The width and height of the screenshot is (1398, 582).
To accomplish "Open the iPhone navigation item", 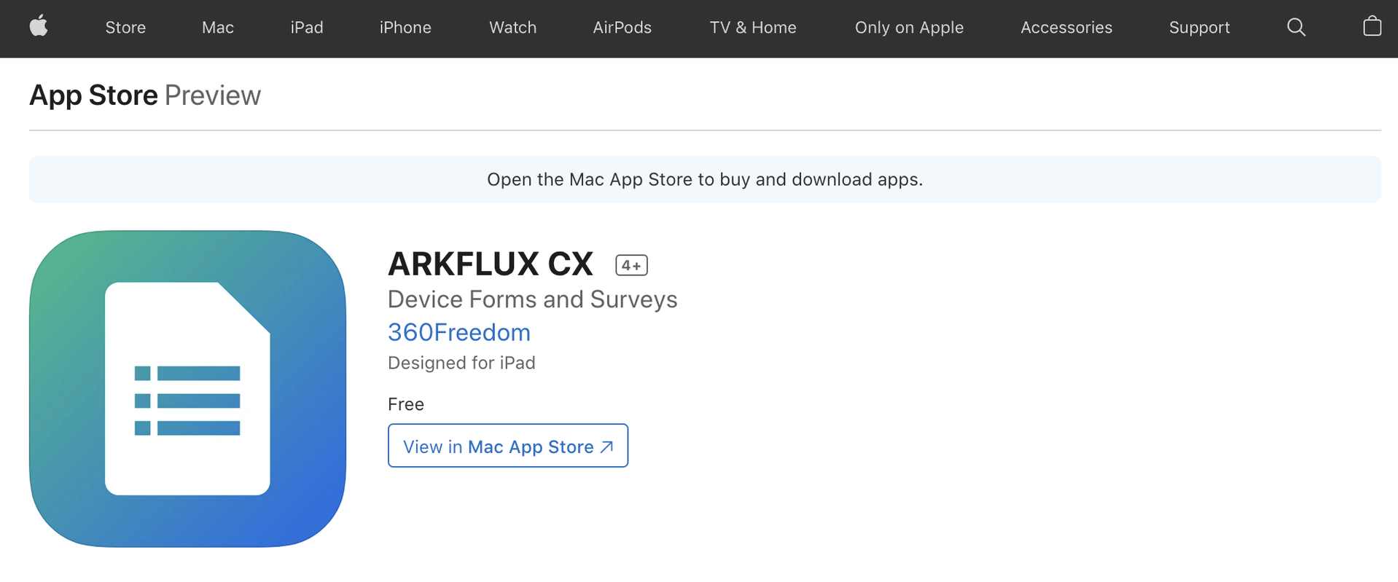I will pos(405,28).
